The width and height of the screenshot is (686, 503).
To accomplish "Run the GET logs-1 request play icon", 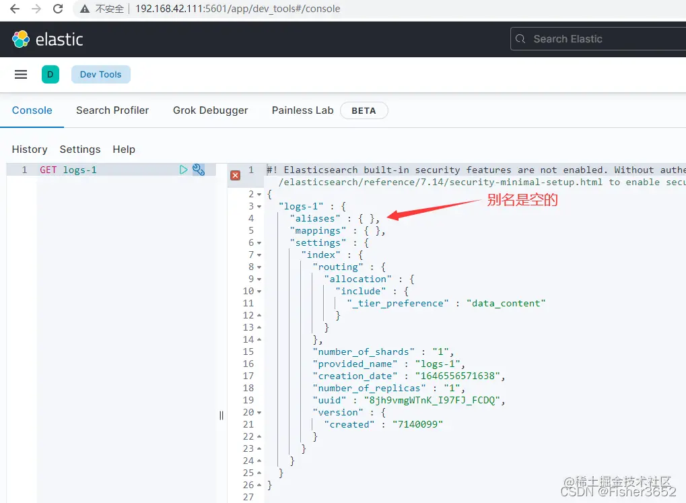I will point(183,170).
